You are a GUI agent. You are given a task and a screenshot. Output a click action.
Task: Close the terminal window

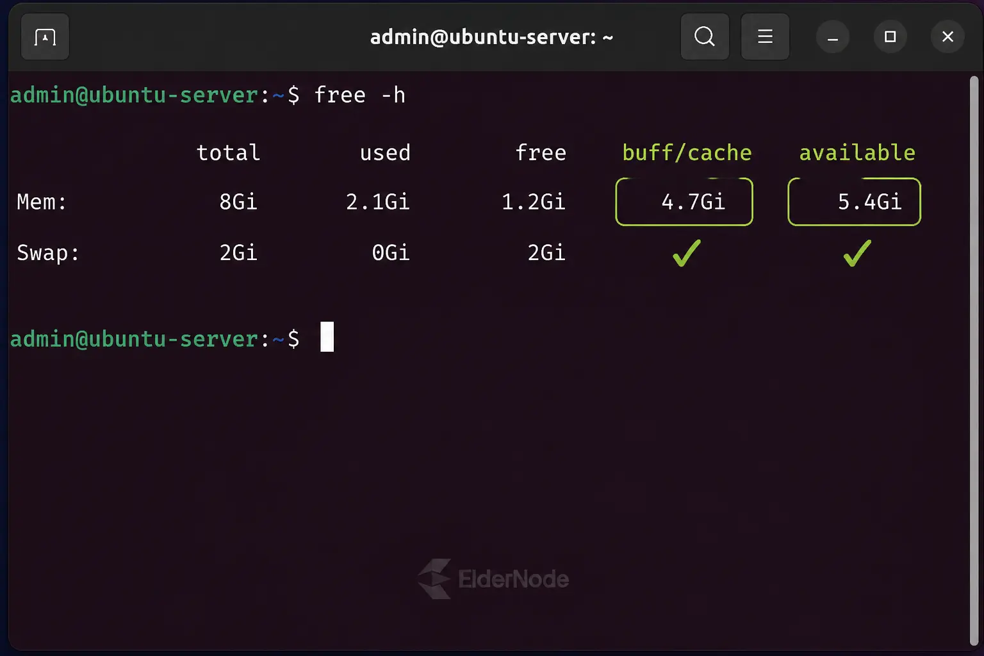(947, 37)
